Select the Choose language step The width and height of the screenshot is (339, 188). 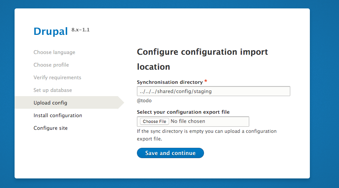click(x=54, y=52)
